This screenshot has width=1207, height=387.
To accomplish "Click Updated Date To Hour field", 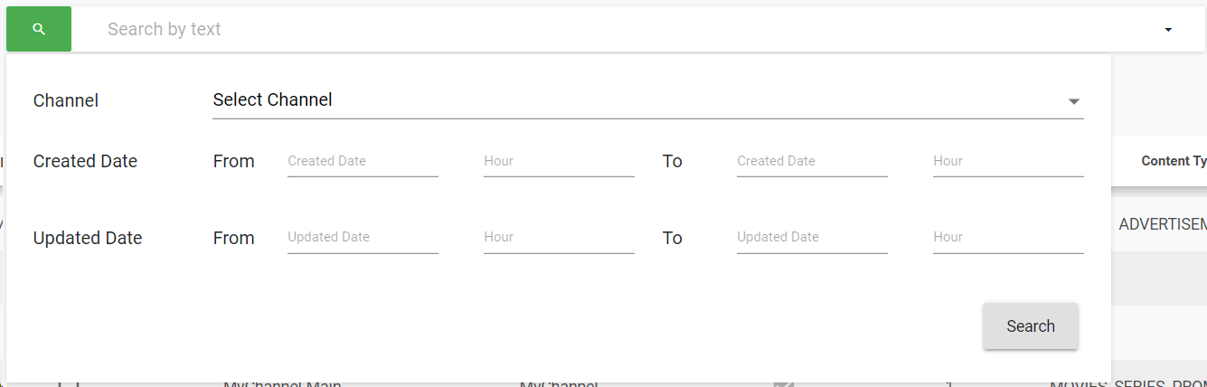I will [x=1008, y=238].
